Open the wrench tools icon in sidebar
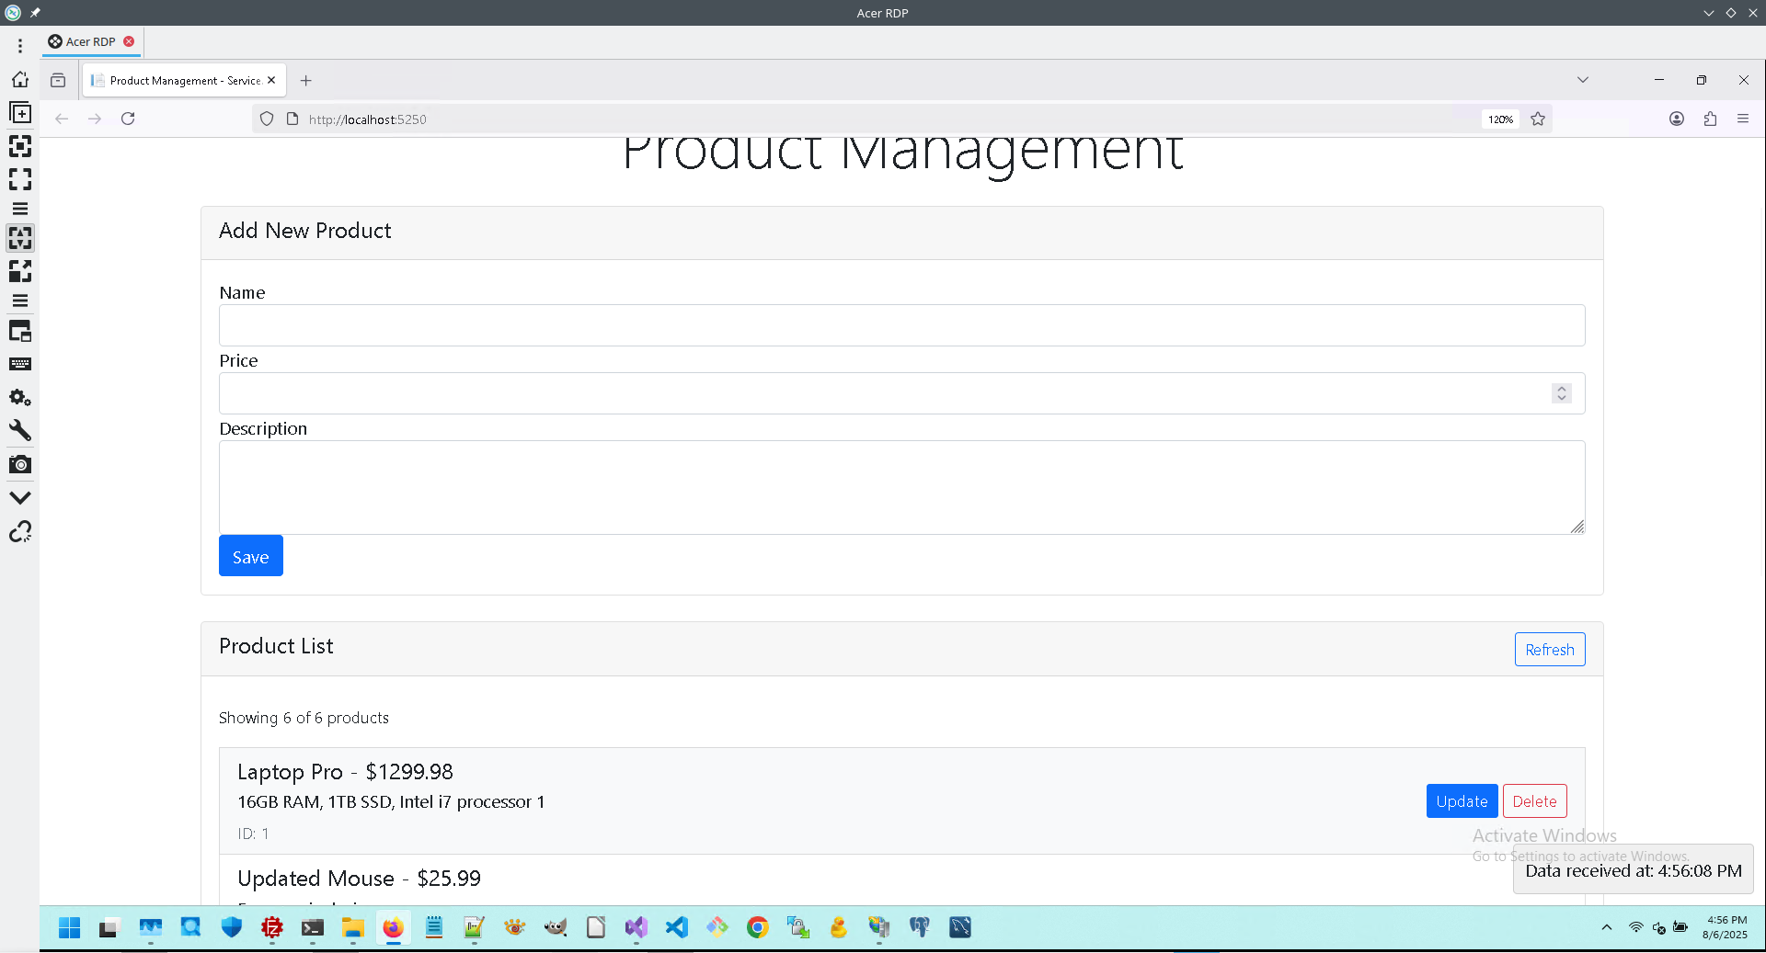The height and width of the screenshot is (953, 1766). (20, 430)
